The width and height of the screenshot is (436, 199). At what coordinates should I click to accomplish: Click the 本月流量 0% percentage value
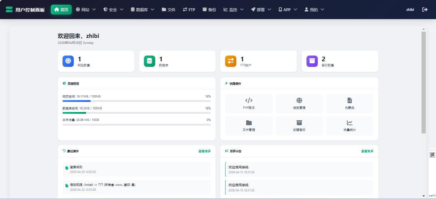click(209, 120)
